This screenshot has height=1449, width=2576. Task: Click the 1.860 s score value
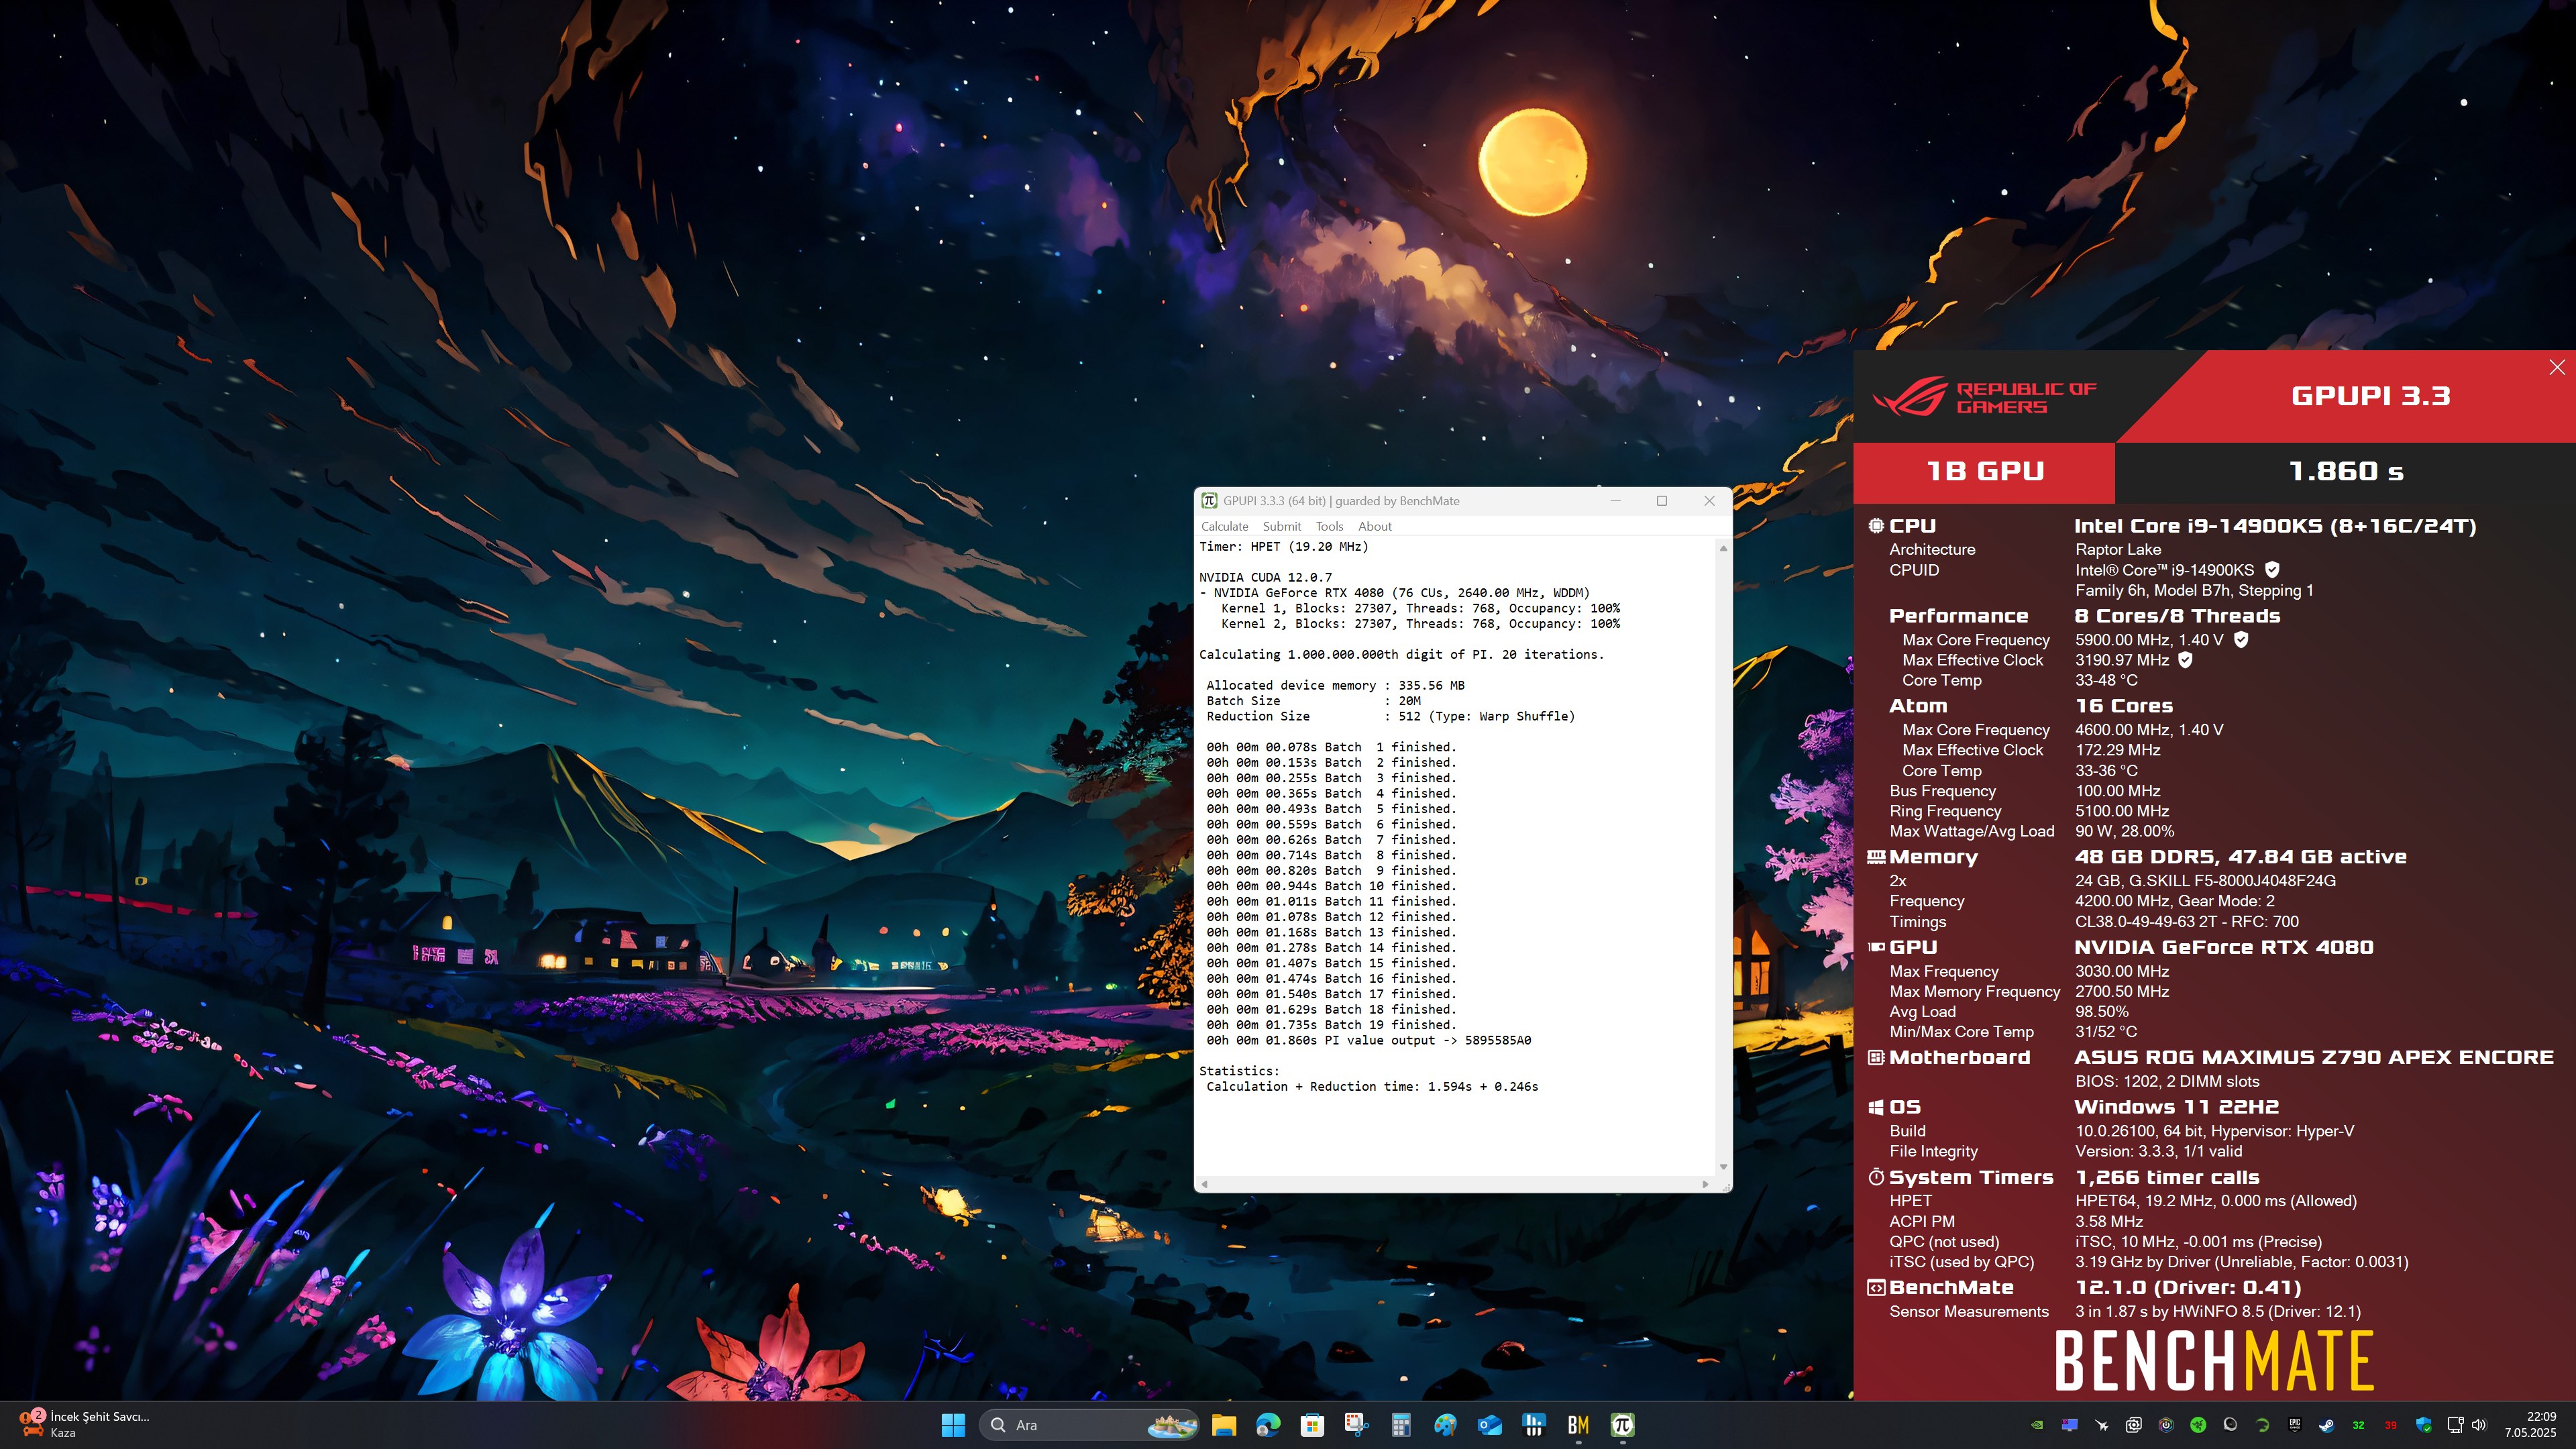(x=2346, y=472)
